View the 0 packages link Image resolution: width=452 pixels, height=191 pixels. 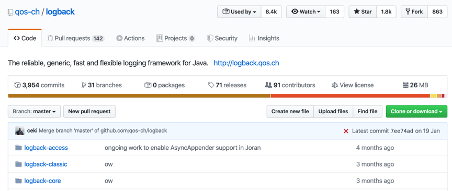pos(164,85)
